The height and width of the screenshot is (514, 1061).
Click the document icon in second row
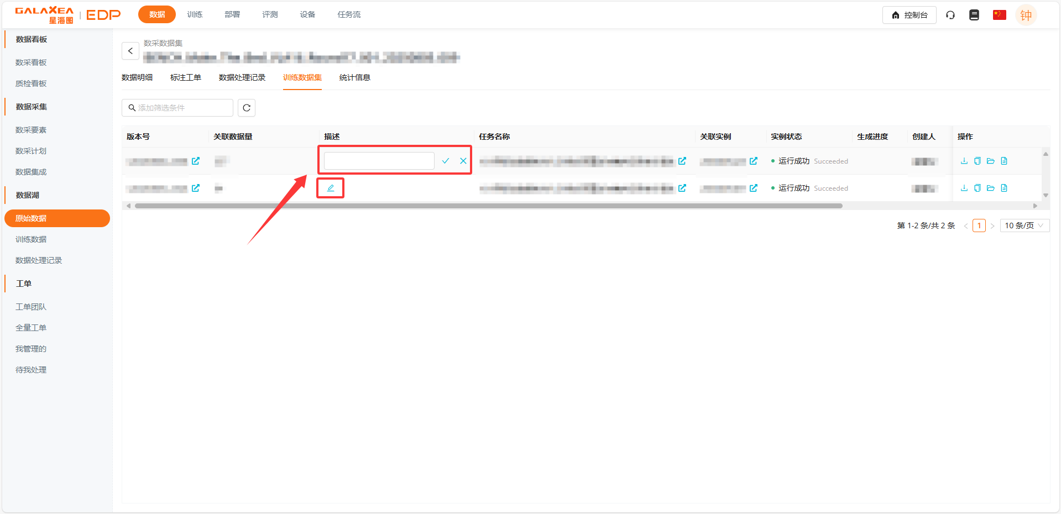coord(1004,188)
